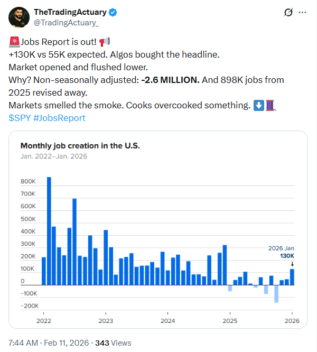The image size is (317, 352).
Task: Click the 130K annotation for Jan 2026
Action: tap(286, 256)
